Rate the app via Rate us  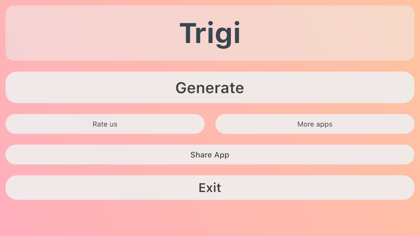coord(105,124)
